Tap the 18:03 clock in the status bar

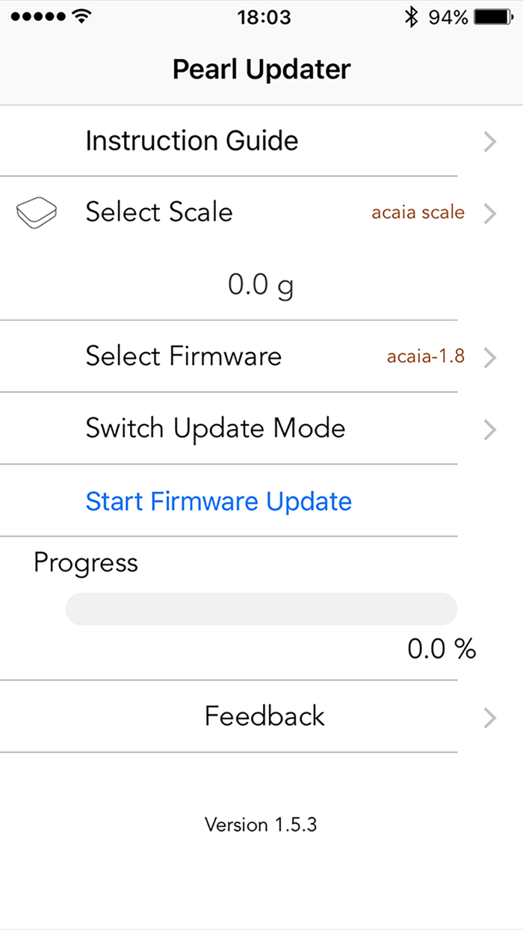pos(263,17)
